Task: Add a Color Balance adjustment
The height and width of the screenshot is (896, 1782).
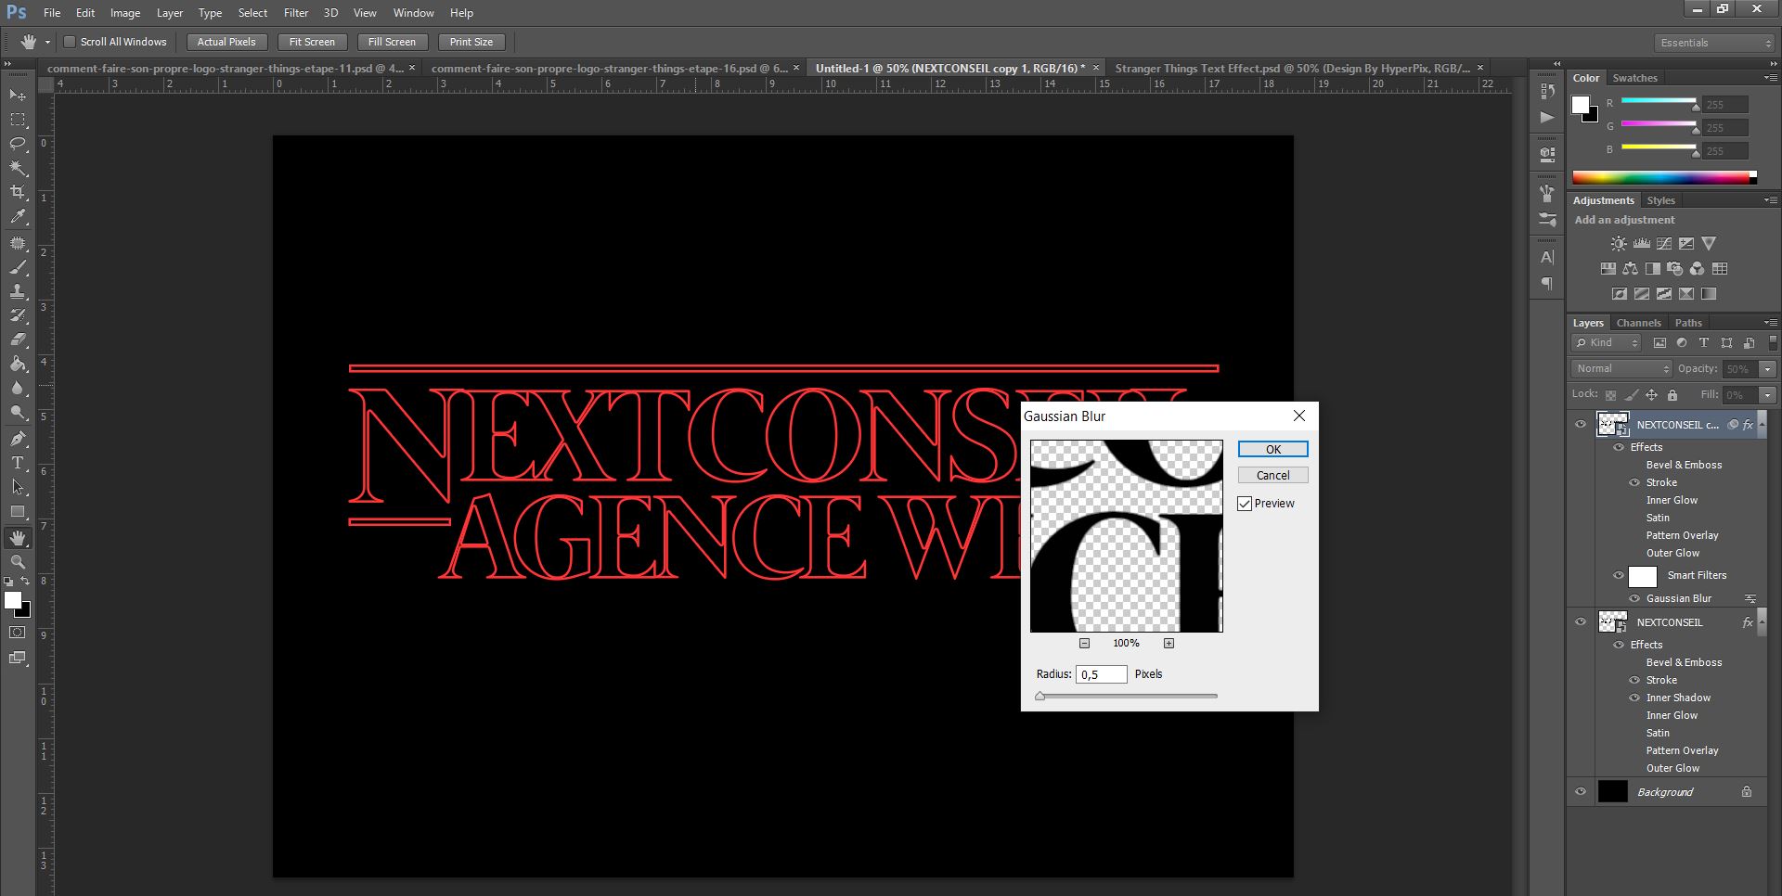Action: (1631, 269)
